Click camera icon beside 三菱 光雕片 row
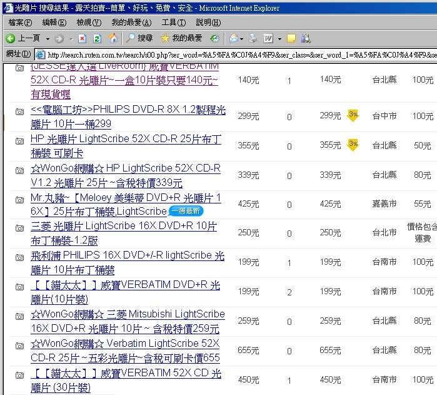This screenshot has width=437, height=395. pos(19,228)
